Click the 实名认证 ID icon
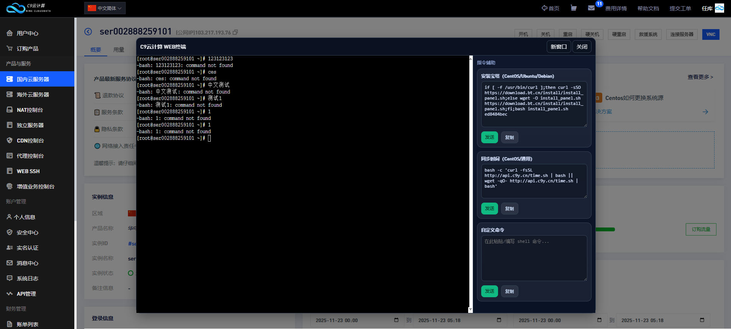The width and height of the screenshot is (731, 329). coord(10,247)
